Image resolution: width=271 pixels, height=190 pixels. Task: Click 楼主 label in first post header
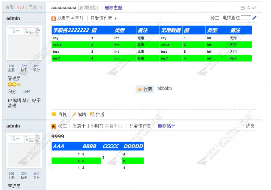point(215,18)
